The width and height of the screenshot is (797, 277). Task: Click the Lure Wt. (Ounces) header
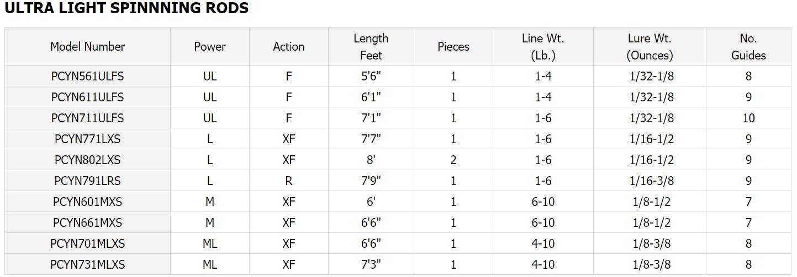650,47
